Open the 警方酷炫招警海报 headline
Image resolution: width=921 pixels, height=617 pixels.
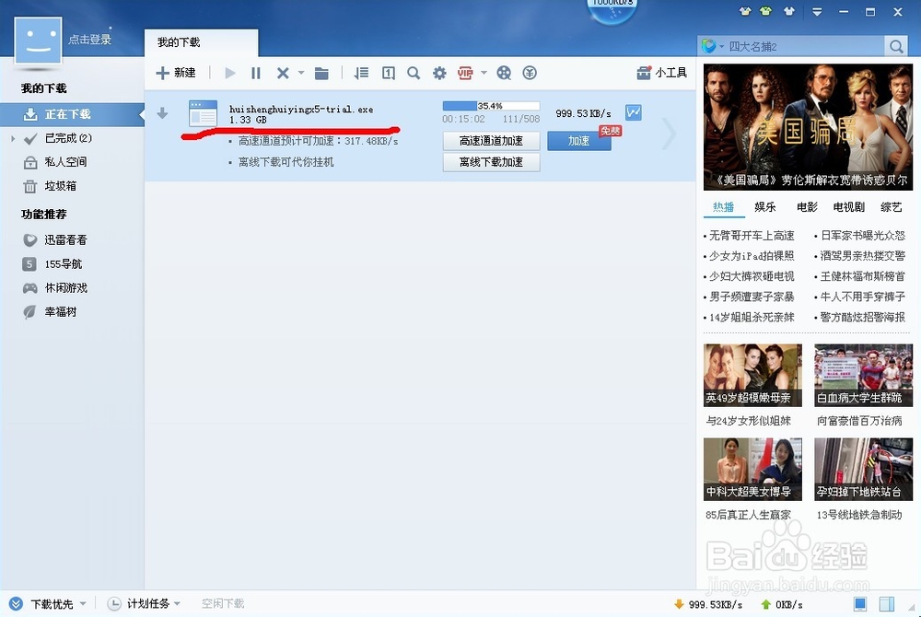[x=863, y=317]
